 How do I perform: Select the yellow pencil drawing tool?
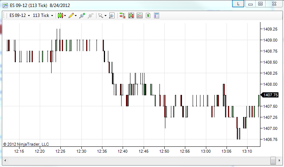click(x=71, y=15)
